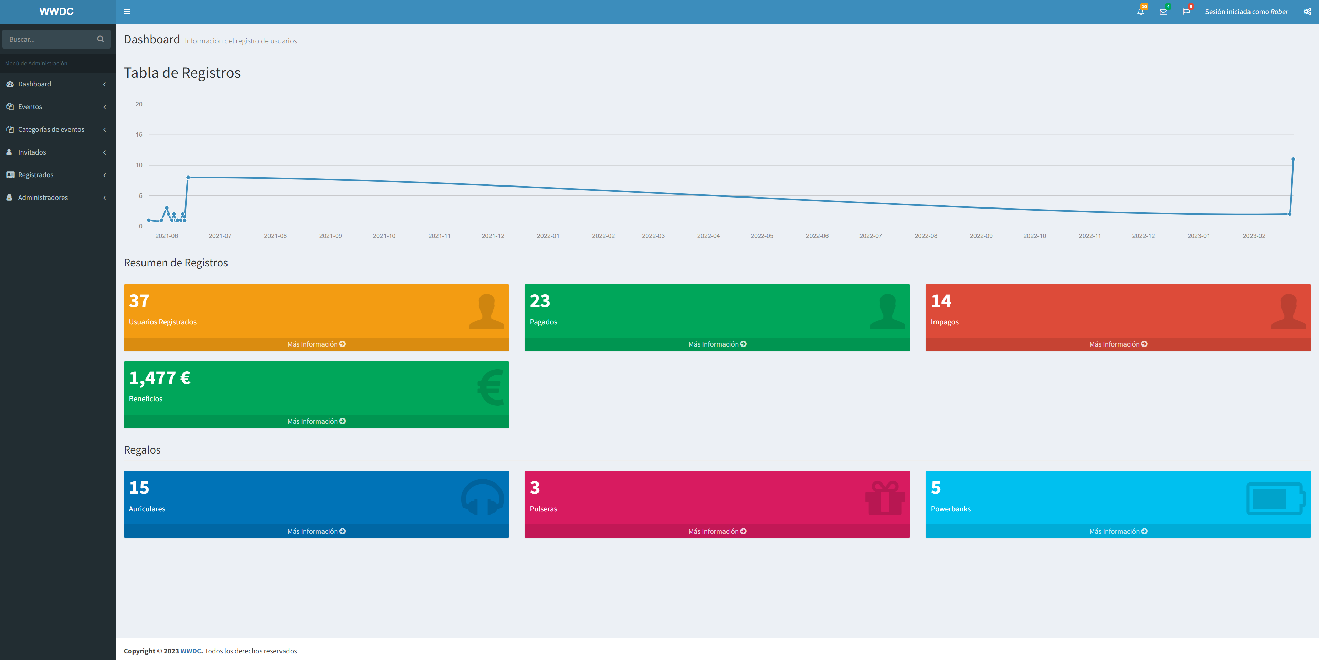
Task: Open the control sidebar gears icon
Action: point(1307,12)
